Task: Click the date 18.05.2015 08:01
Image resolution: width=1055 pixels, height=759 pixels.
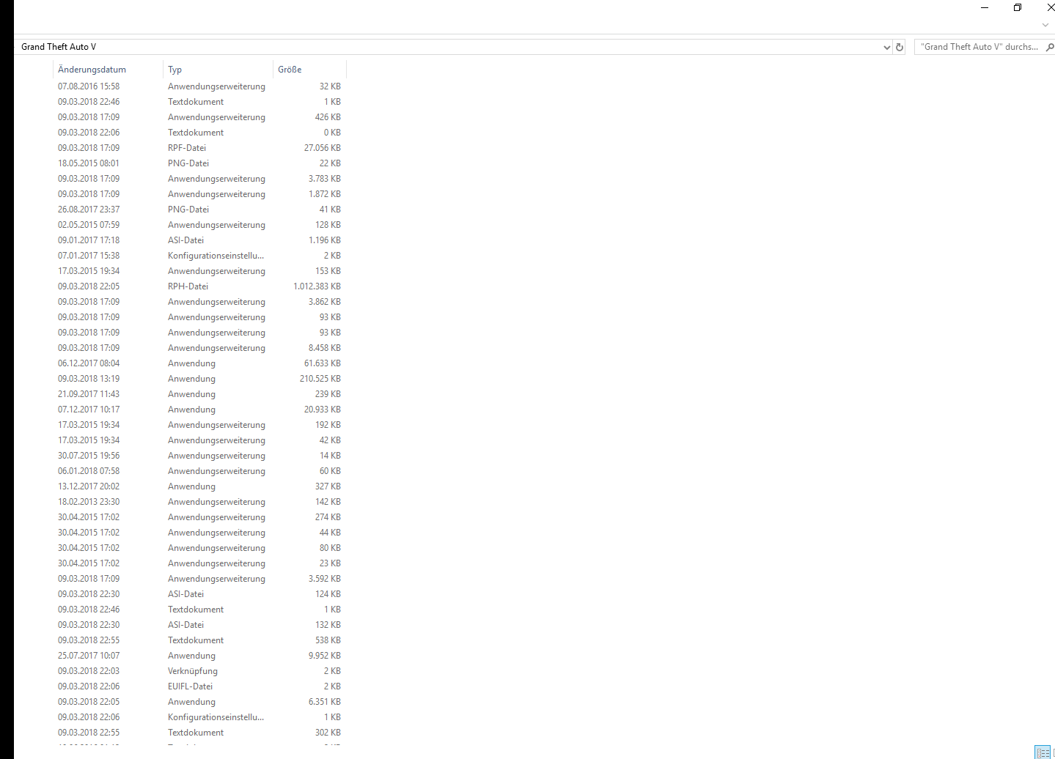Action: pos(89,163)
